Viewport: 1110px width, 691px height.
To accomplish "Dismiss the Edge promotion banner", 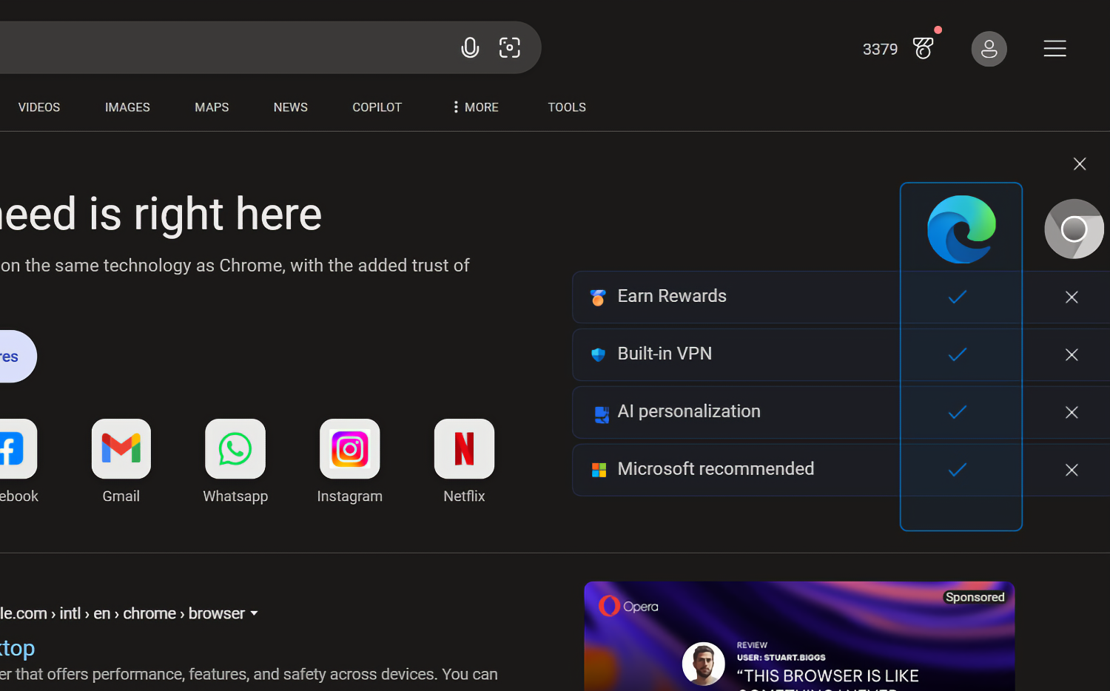I will (x=1080, y=164).
